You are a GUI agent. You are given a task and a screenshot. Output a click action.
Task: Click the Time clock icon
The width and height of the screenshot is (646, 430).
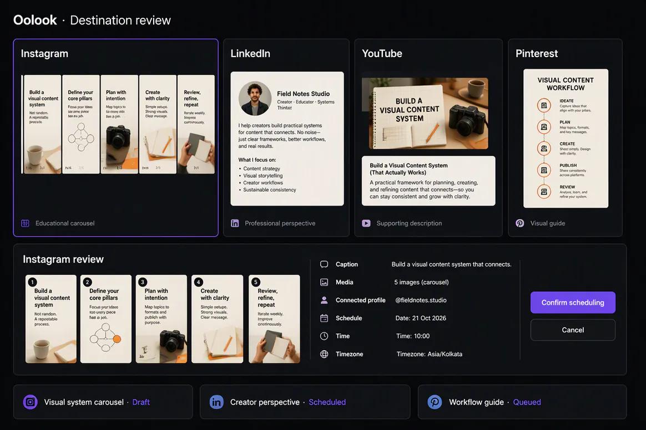tap(324, 336)
